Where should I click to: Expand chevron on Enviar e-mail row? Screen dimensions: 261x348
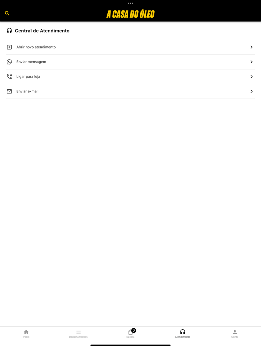[252, 91]
